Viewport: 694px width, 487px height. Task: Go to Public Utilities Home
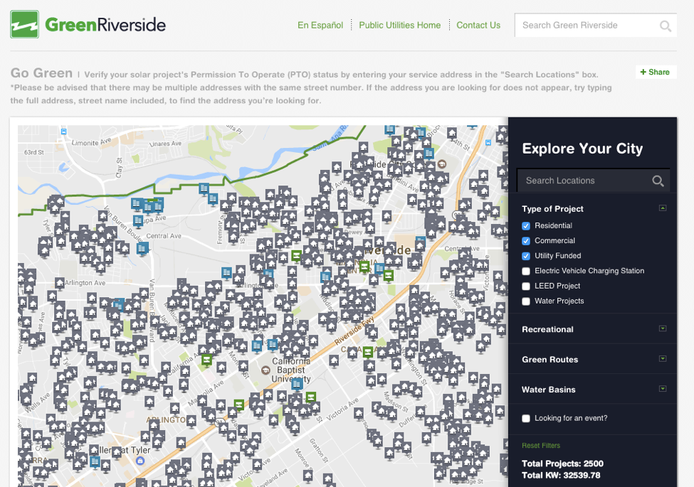[399, 26]
